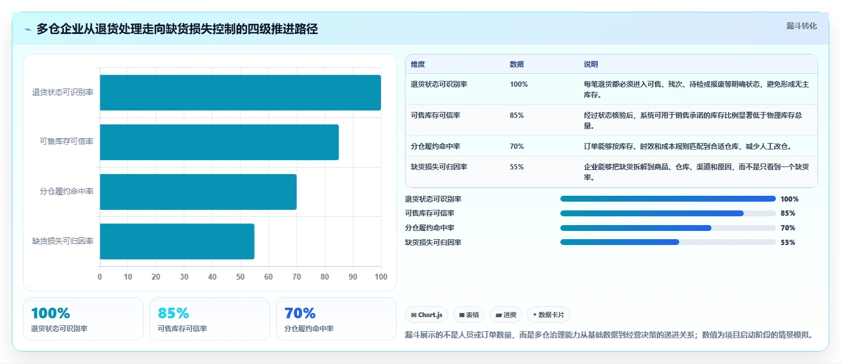The image size is (841, 364).
Task: Click the 分仓履约命中率 cell in the table
Action: coord(435,147)
